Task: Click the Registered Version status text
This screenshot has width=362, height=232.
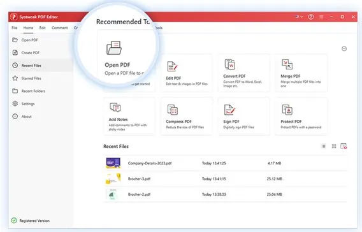Action: tap(34, 221)
